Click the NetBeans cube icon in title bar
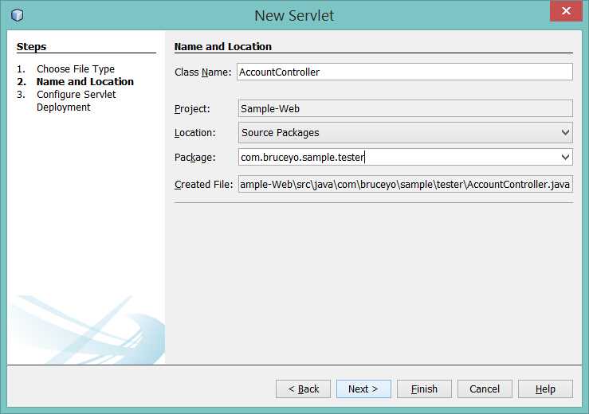Image resolution: width=589 pixels, height=414 pixels. pos(18,15)
